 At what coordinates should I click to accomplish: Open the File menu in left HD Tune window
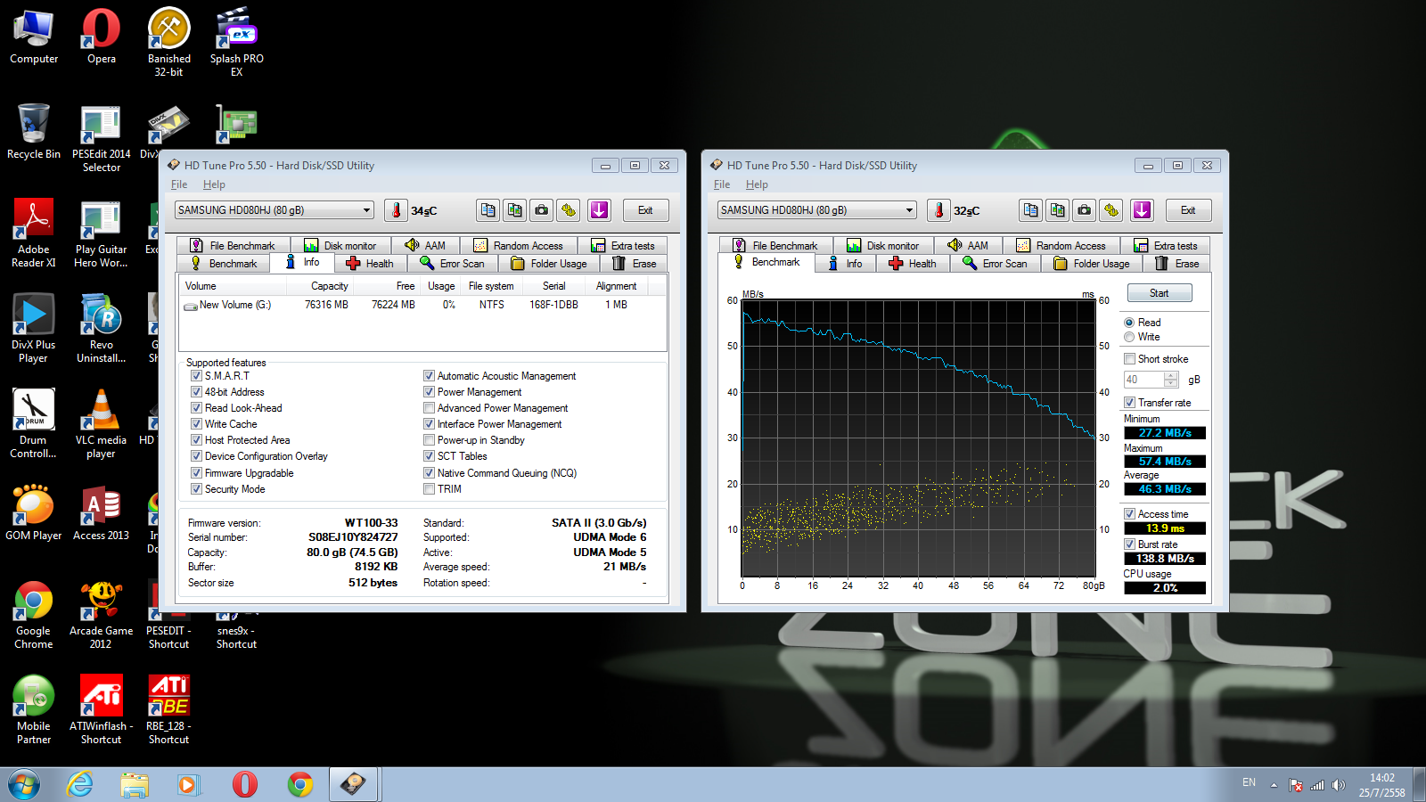[x=179, y=184]
